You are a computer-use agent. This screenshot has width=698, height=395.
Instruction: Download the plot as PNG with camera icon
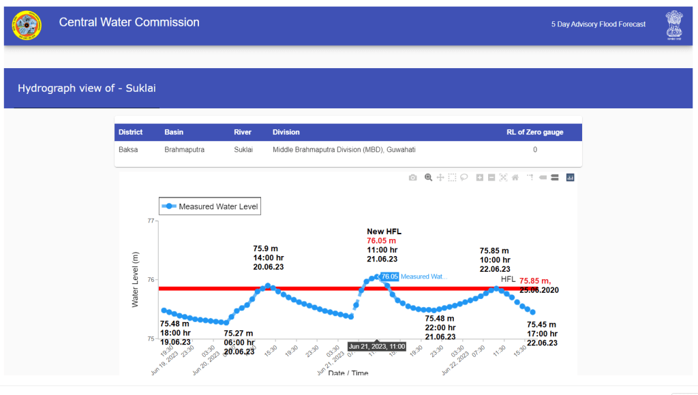(412, 178)
